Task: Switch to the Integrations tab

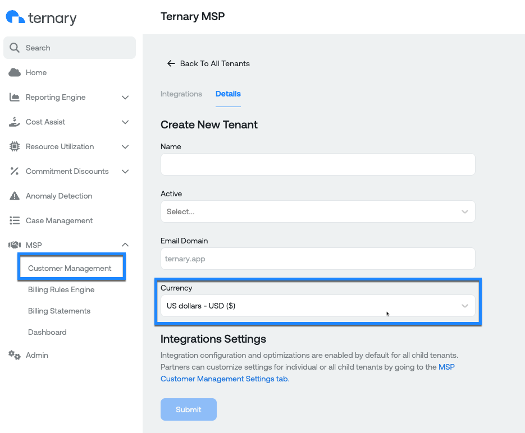Action: click(x=181, y=94)
